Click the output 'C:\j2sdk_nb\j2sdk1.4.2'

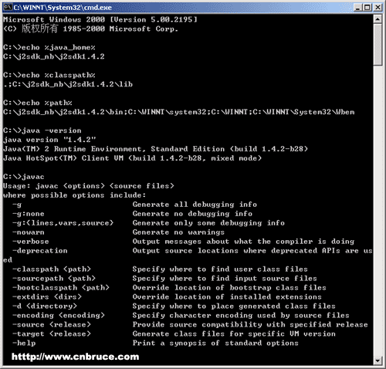54,56
